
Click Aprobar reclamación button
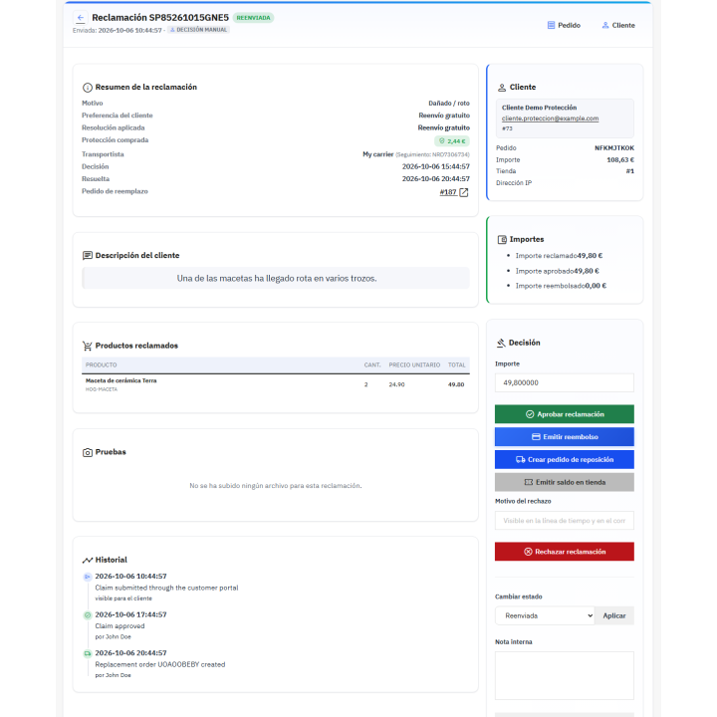click(x=565, y=414)
